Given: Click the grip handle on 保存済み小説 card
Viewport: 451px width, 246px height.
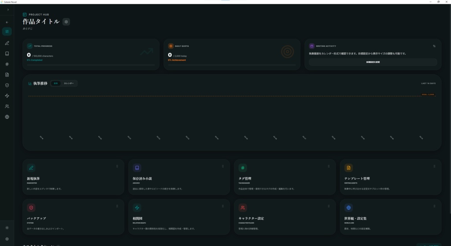Looking at the screenshot, I should pyautogui.click(x=222, y=166).
